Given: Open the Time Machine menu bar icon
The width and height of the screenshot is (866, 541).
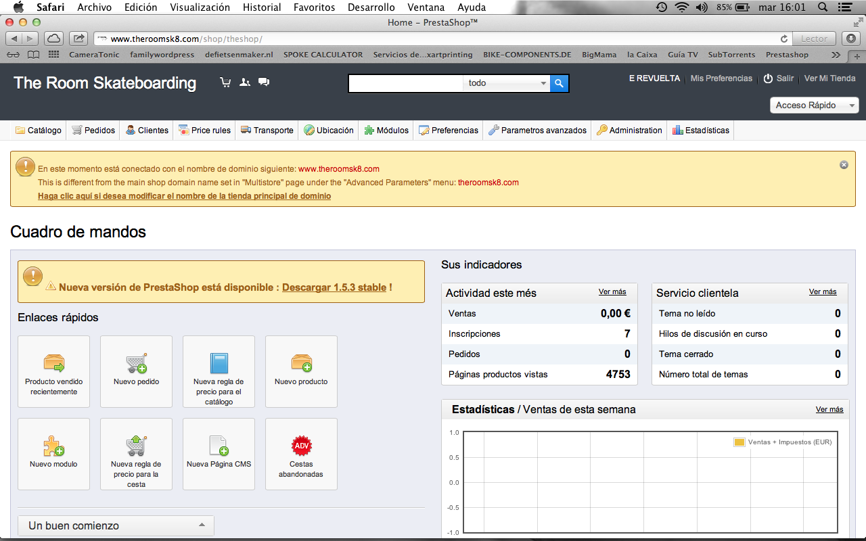Looking at the screenshot, I should point(662,7).
